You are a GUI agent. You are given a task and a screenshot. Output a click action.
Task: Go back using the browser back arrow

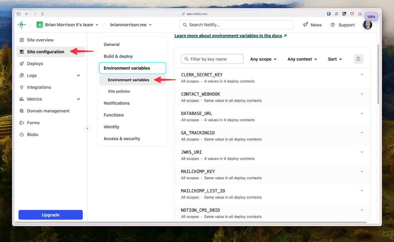click(27, 14)
